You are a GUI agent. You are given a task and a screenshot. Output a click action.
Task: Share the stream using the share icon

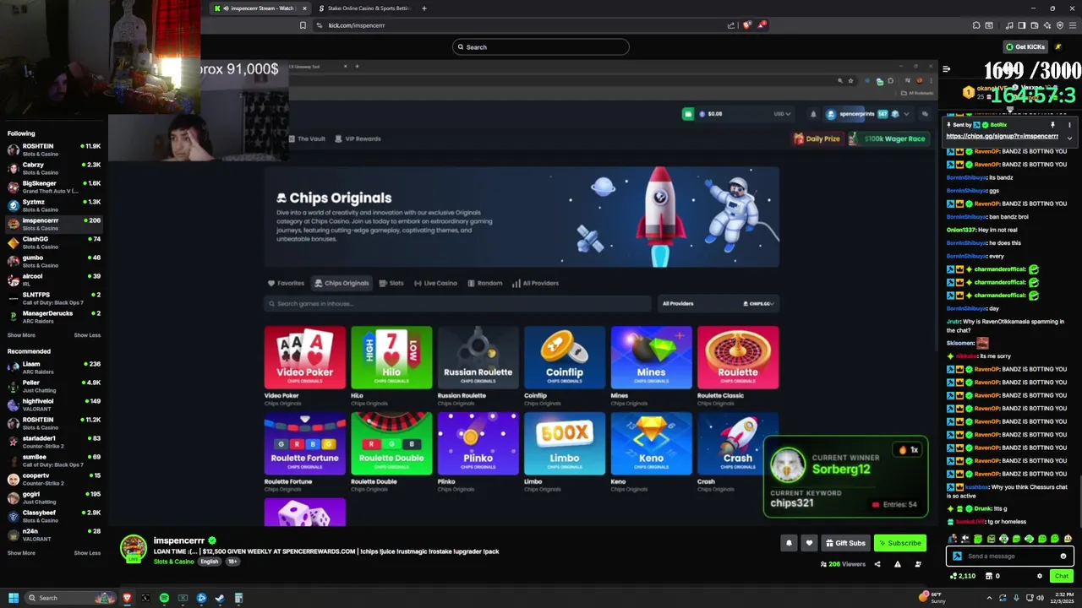[877, 564]
